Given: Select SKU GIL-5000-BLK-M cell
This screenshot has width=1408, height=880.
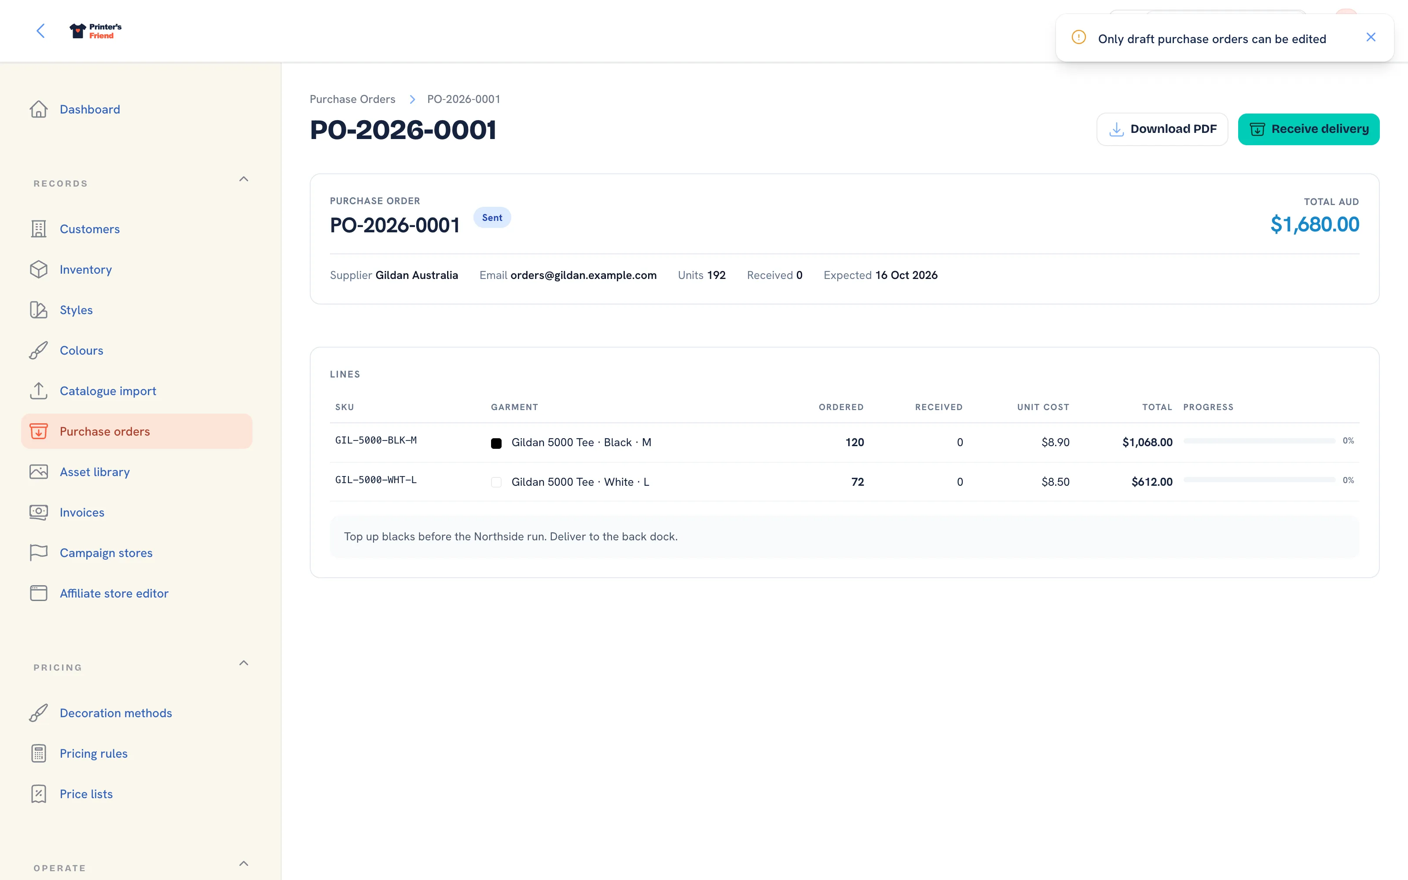Looking at the screenshot, I should point(376,440).
